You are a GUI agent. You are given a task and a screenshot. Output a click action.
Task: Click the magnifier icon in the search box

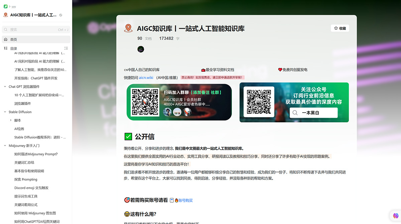[x=6, y=30]
